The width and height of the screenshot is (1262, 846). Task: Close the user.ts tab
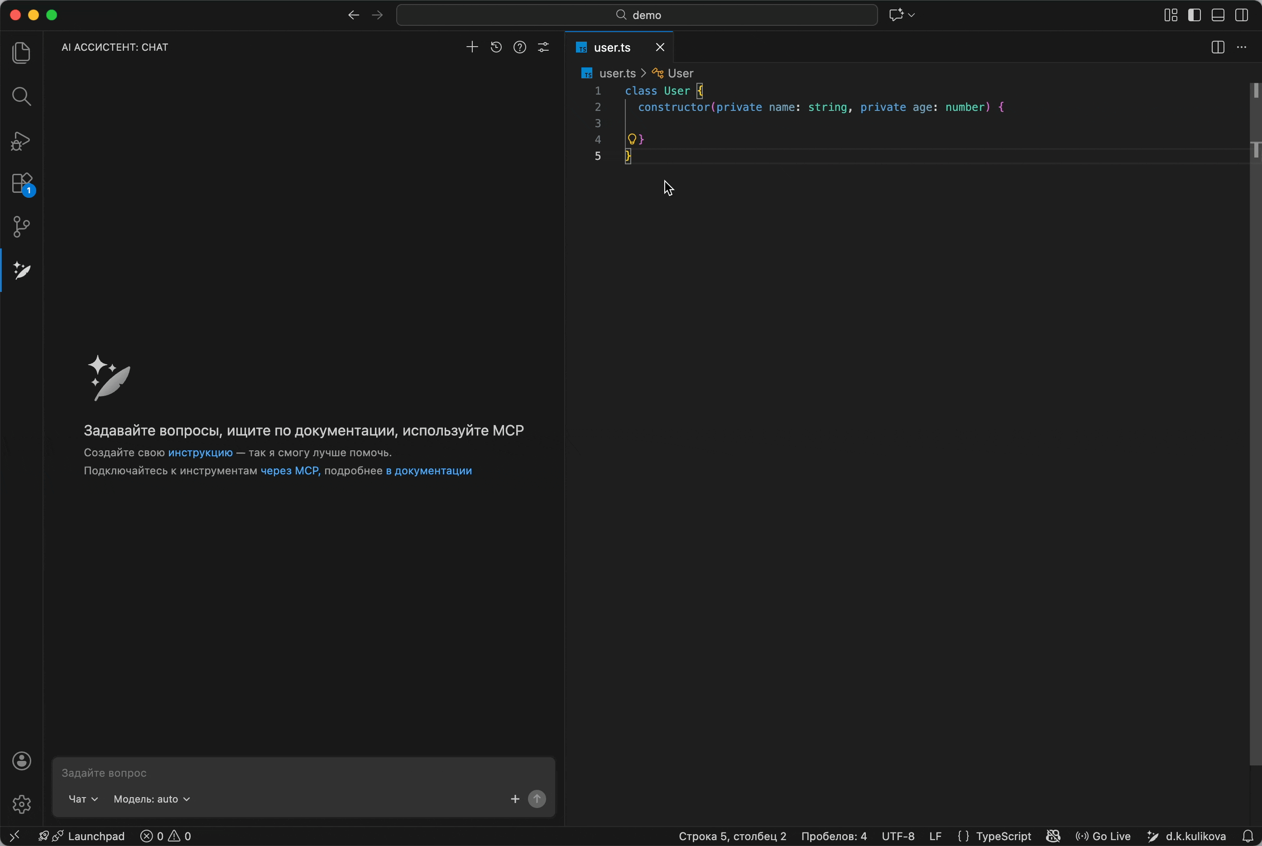pyautogui.click(x=660, y=48)
